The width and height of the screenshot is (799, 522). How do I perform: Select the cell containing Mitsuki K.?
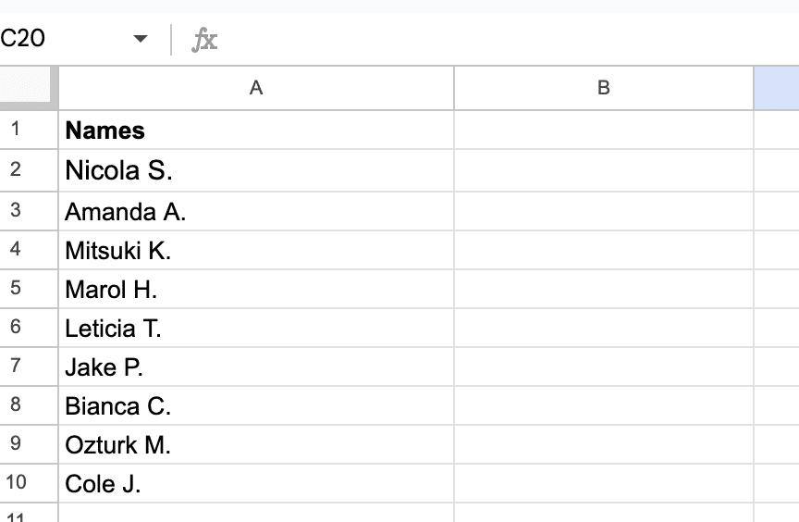(x=256, y=250)
